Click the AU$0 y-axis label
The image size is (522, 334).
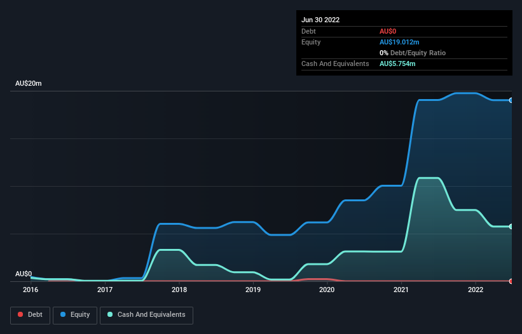pos(24,274)
